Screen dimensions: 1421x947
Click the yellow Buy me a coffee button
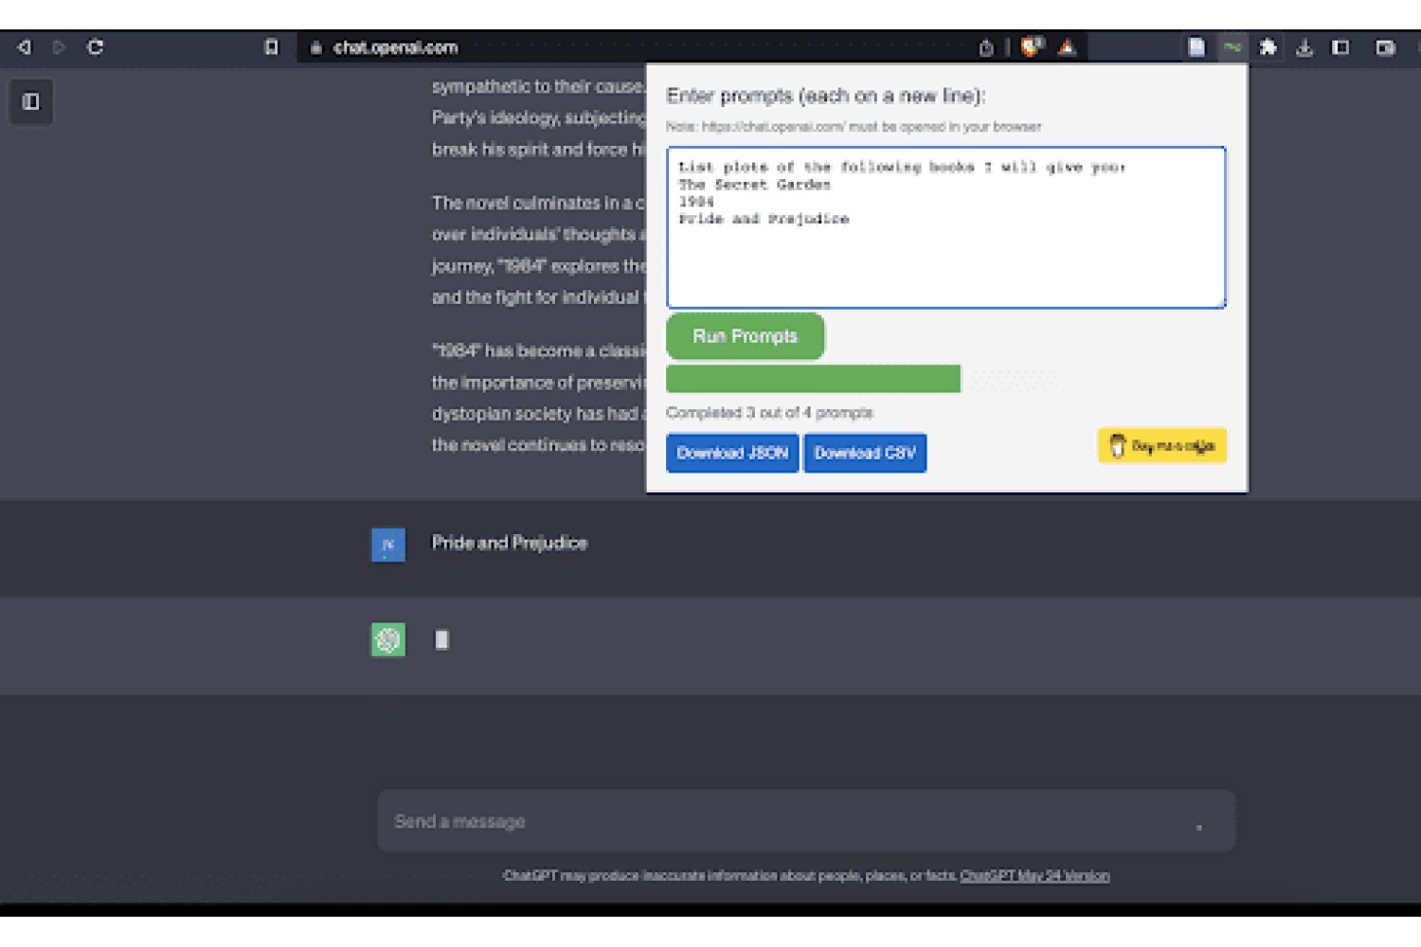tap(1162, 445)
